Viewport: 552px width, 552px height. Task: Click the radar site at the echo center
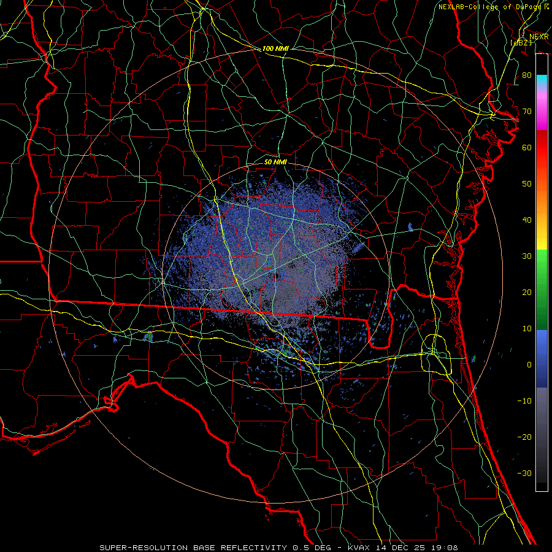(276, 275)
